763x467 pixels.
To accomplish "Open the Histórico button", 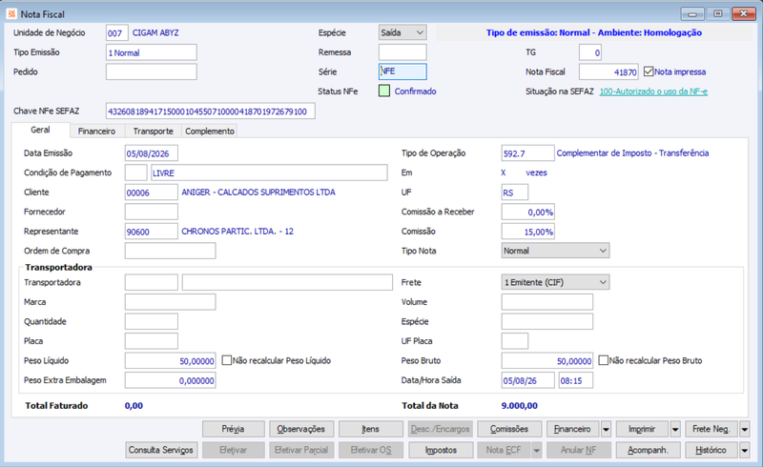I will pyautogui.click(x=711, y=450).
